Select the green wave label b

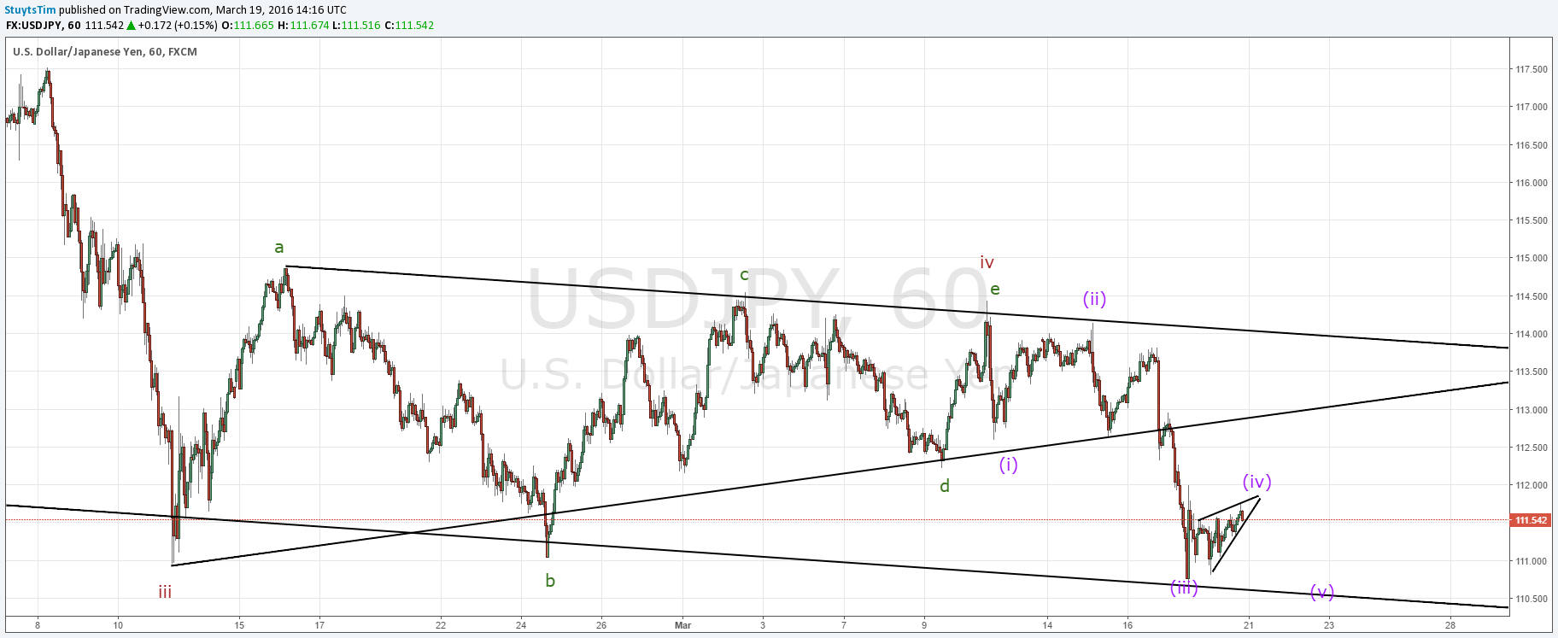pos(550,581)
